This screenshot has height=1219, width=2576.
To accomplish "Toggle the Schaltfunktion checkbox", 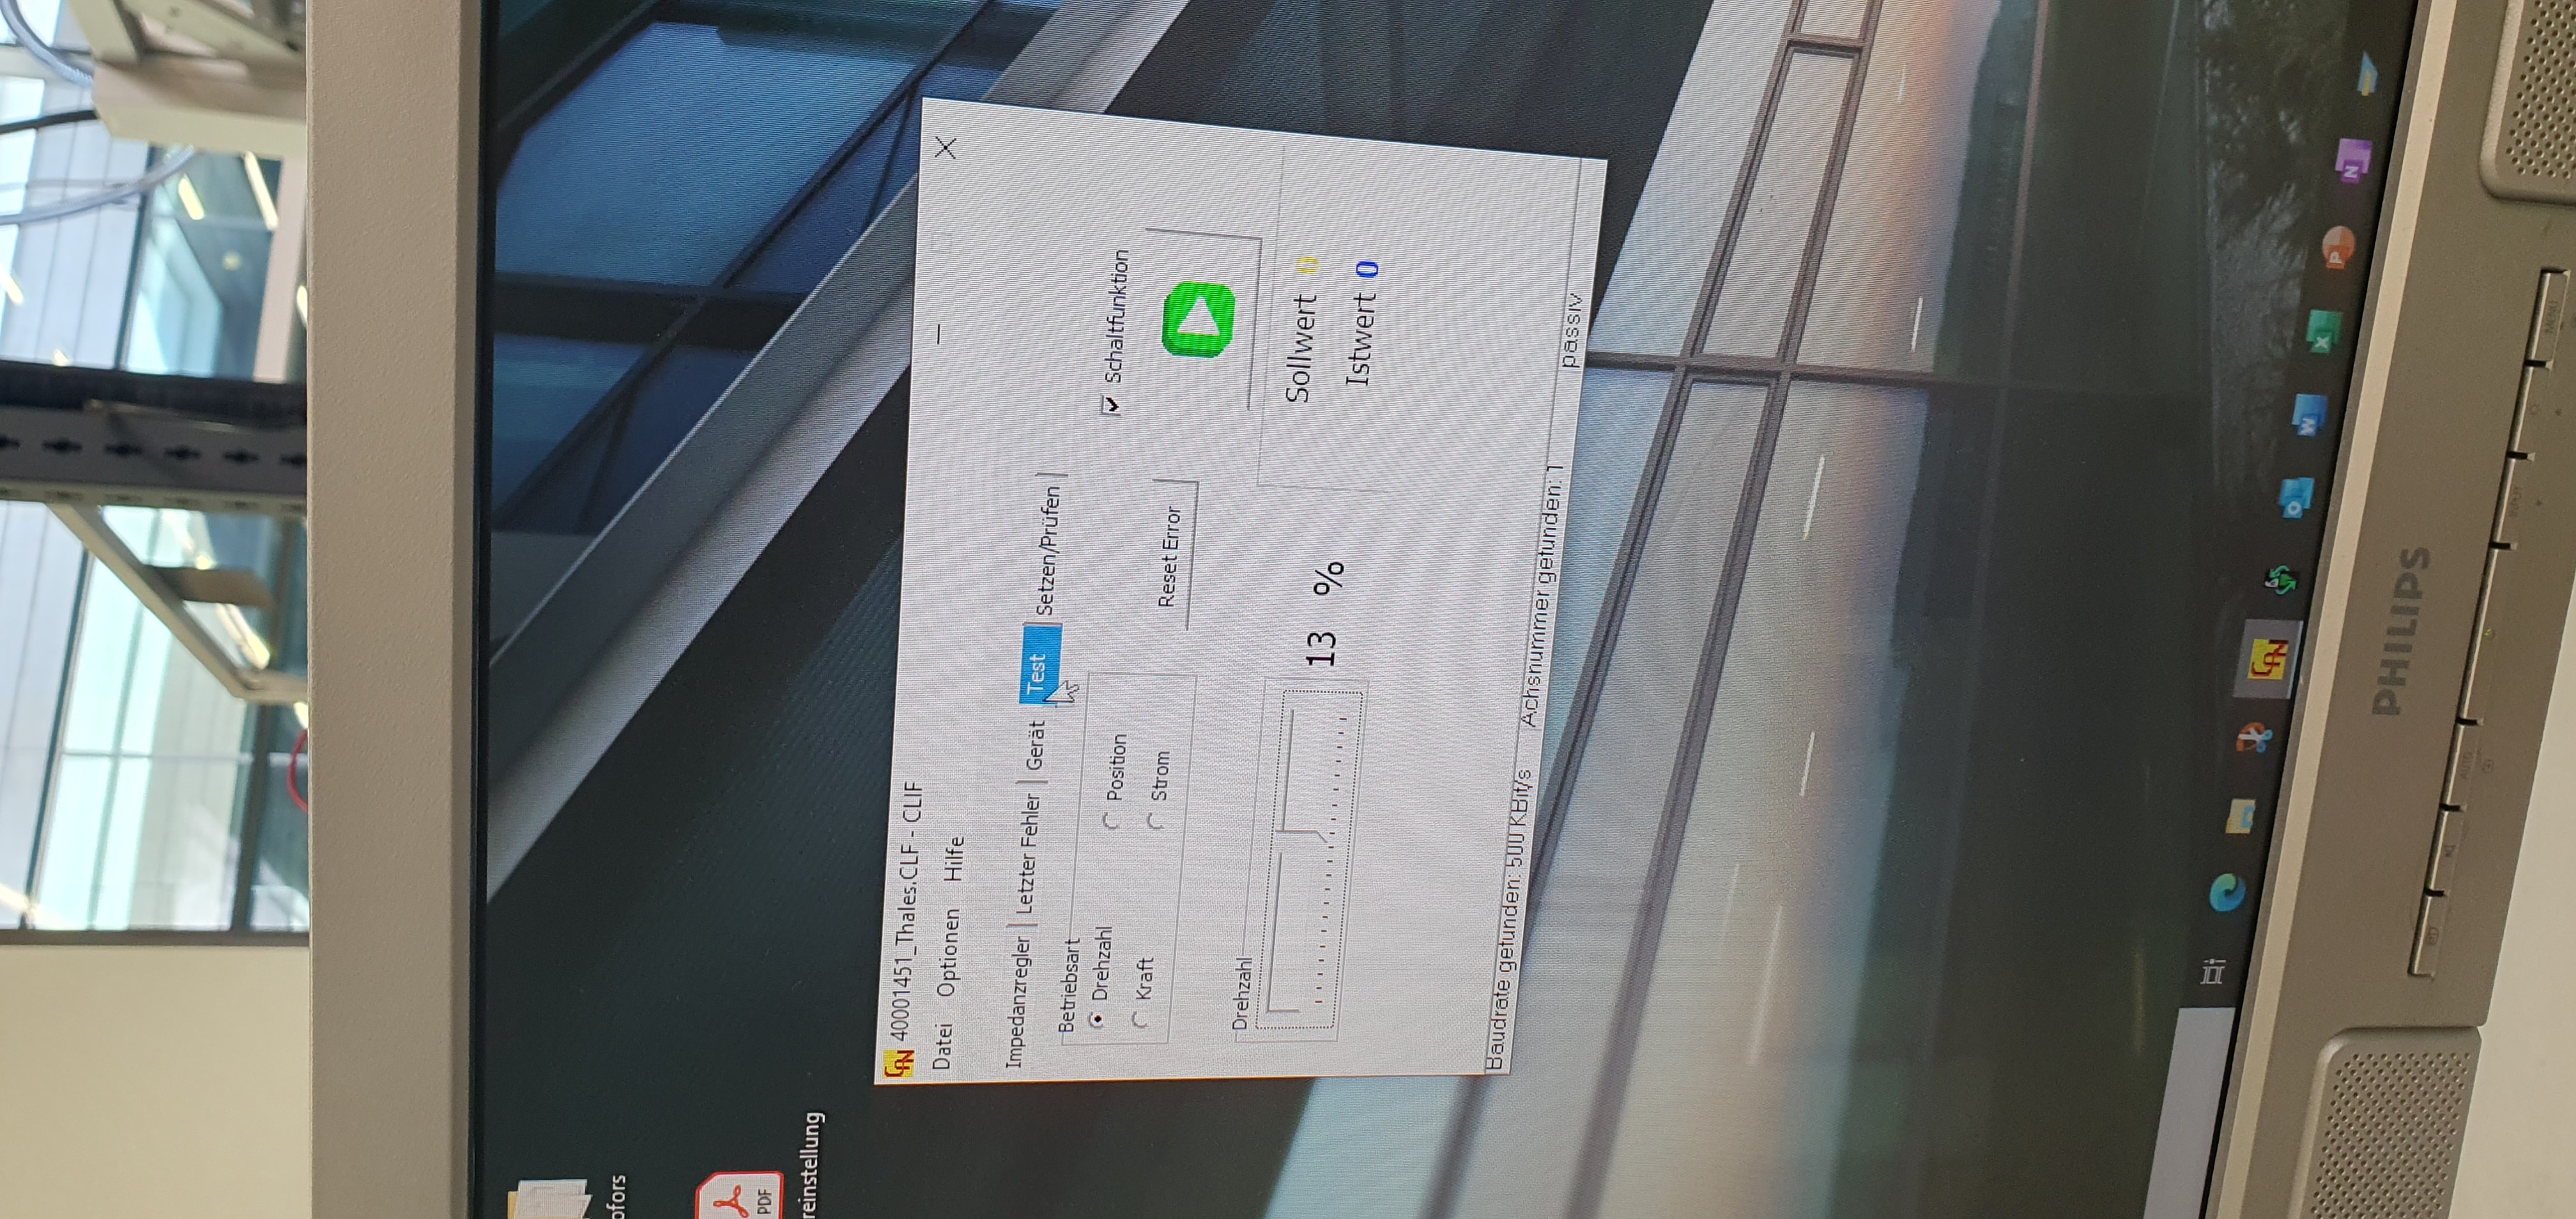I will tap(1111, 404).
